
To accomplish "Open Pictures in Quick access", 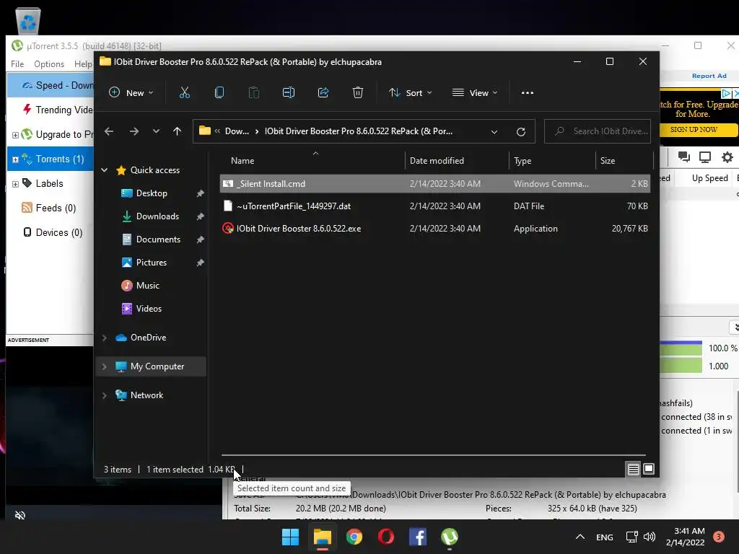I will pos(152,263).
